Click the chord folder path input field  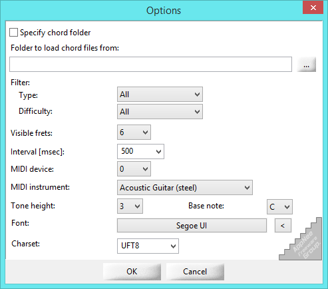click(x=150, y=64)
